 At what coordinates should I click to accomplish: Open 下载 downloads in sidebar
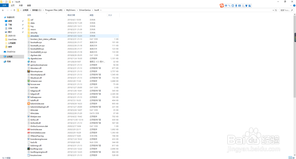(x=10, y=25)
